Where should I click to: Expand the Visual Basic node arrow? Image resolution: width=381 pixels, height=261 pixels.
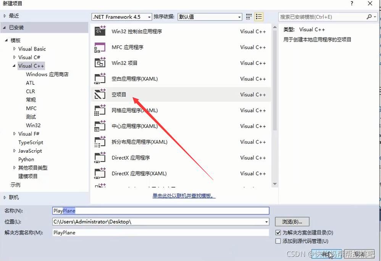point(15,49)
